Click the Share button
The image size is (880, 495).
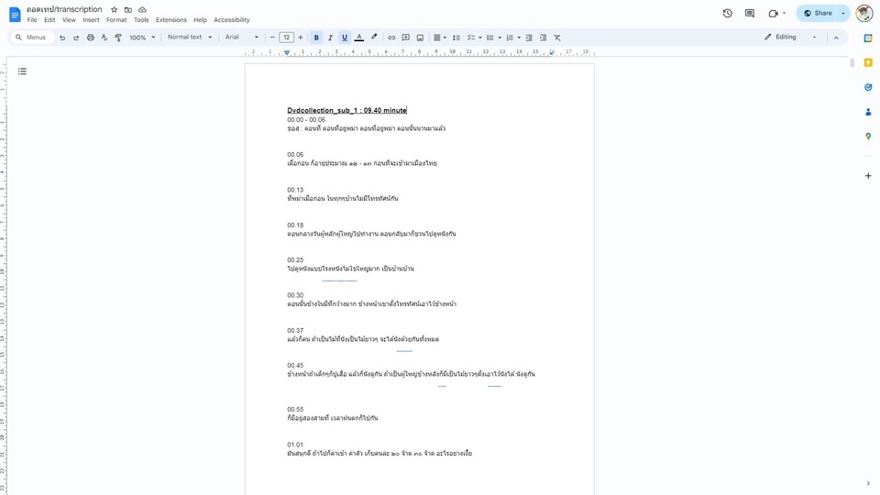point(817,13)
